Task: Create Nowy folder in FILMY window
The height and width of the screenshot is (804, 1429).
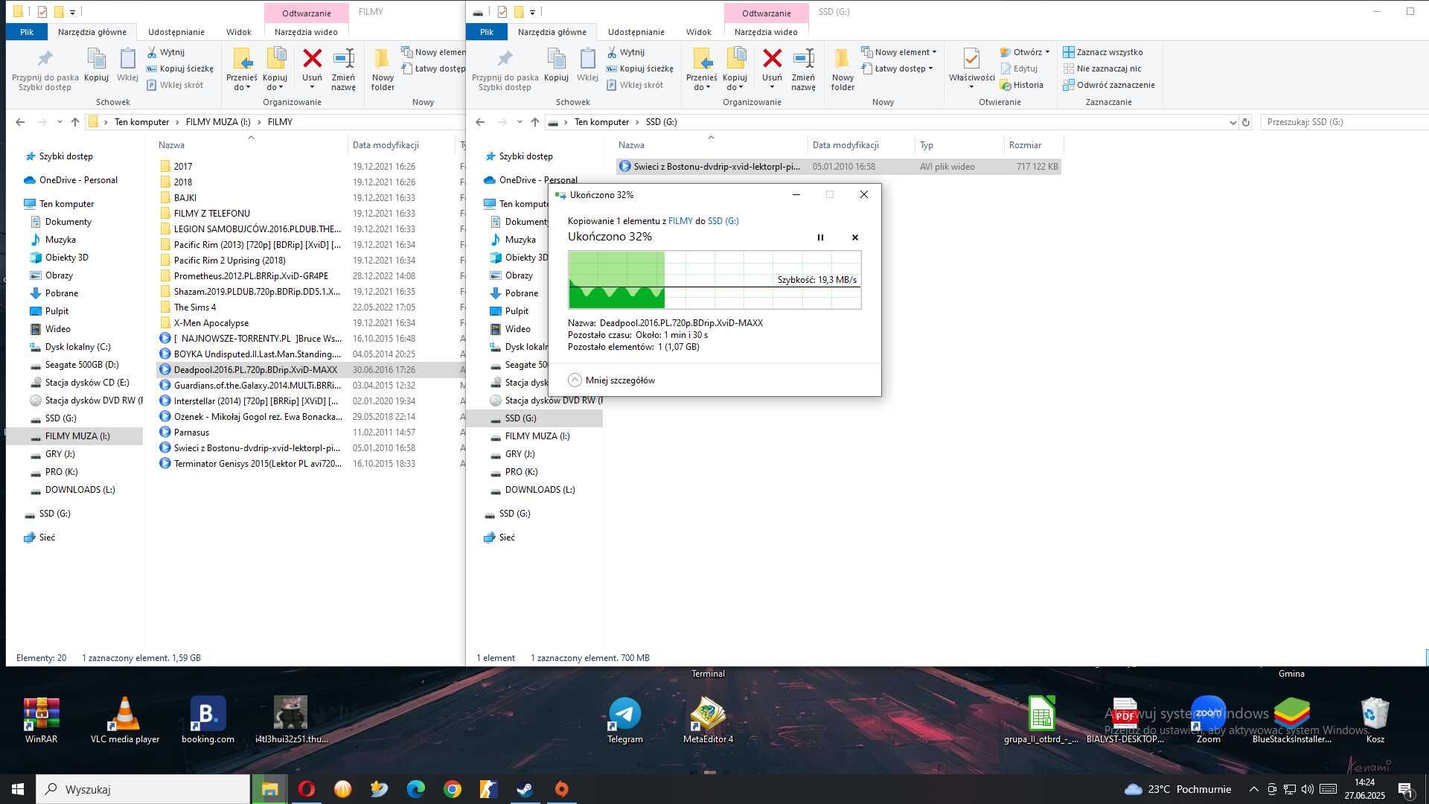Action: coord(383,70)
